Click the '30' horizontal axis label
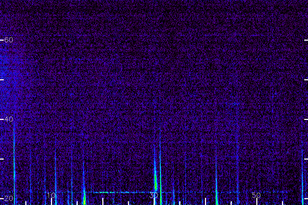The width and height of the screenshot is (308, 205). (154, 195)
